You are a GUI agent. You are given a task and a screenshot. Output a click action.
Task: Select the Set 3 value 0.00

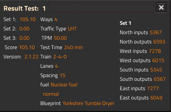click(24, 38)
